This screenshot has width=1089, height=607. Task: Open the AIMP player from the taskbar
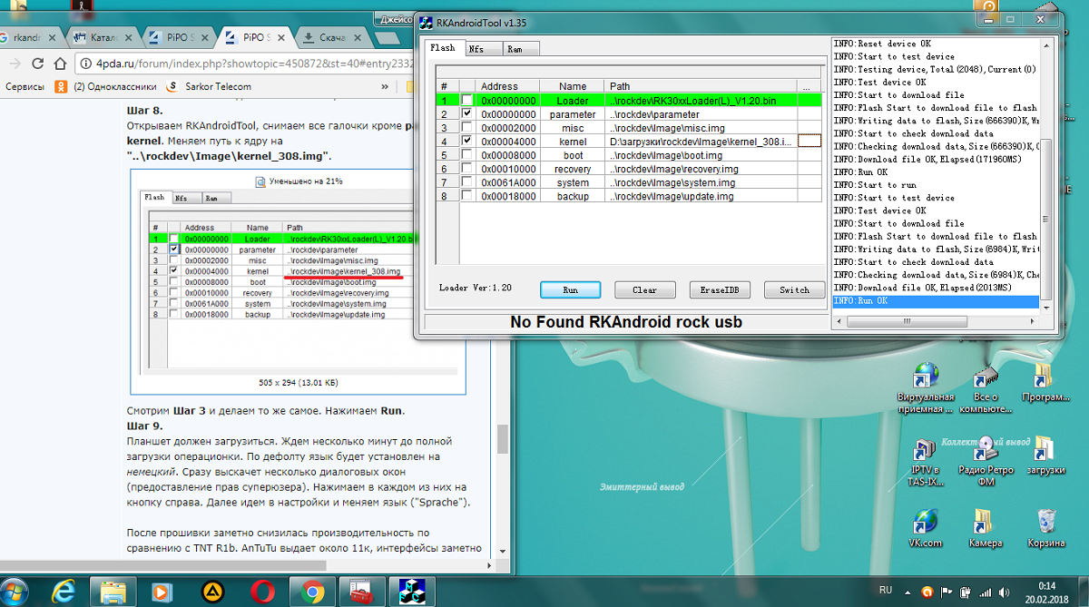pos(211,592)
